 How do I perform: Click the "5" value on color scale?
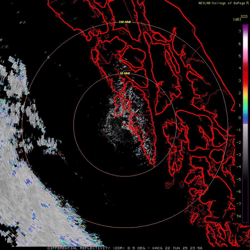click(x=240, y=56)
